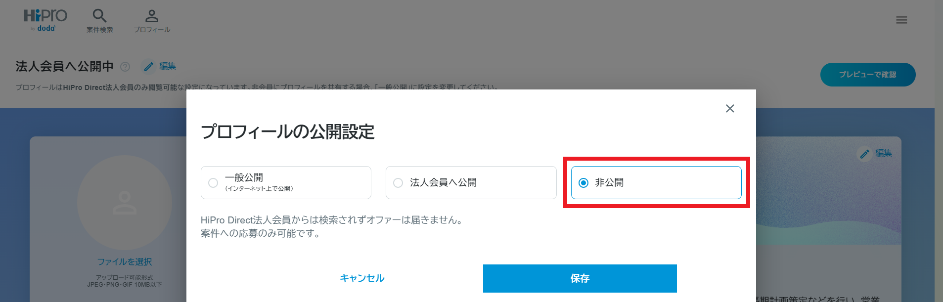Click the プレビューで確認 button
Viewport: 943px width, 302px height.
pos(867,75)
